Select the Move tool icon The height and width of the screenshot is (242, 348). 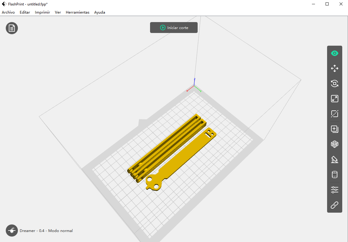334,68
